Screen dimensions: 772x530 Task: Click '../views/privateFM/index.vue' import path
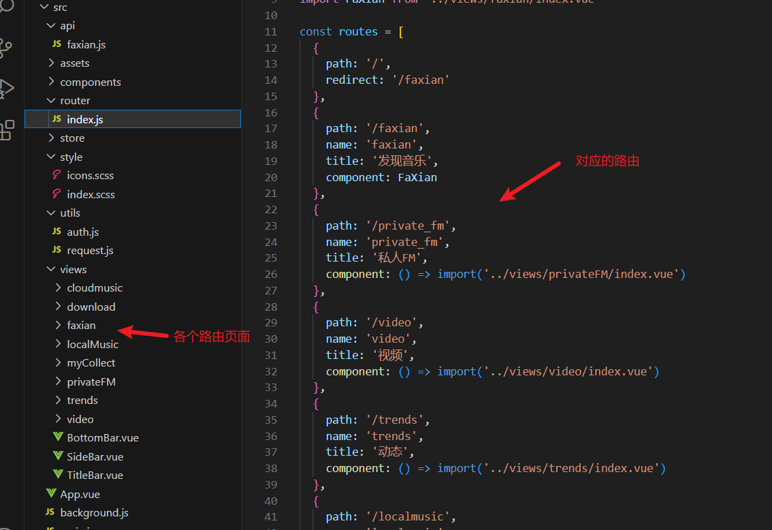[581, 274]
